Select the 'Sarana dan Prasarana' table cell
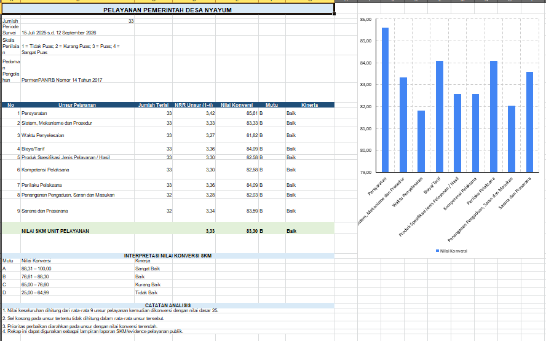The width and height of the screenshot is (546, 341). click(x=77, y=211)
